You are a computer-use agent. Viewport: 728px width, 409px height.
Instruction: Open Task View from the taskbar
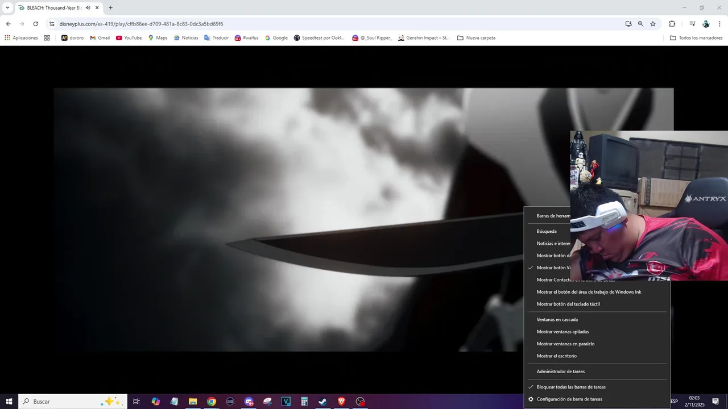[136, 402]
